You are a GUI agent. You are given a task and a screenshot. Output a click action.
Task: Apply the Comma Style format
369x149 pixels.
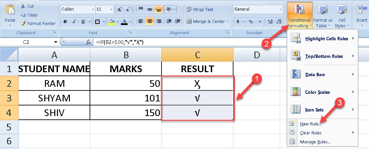pos(260,22)
